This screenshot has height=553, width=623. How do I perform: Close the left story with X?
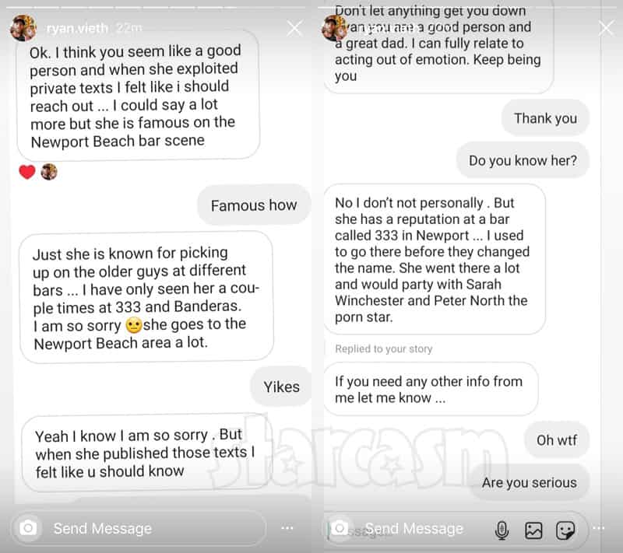point(295,29)
